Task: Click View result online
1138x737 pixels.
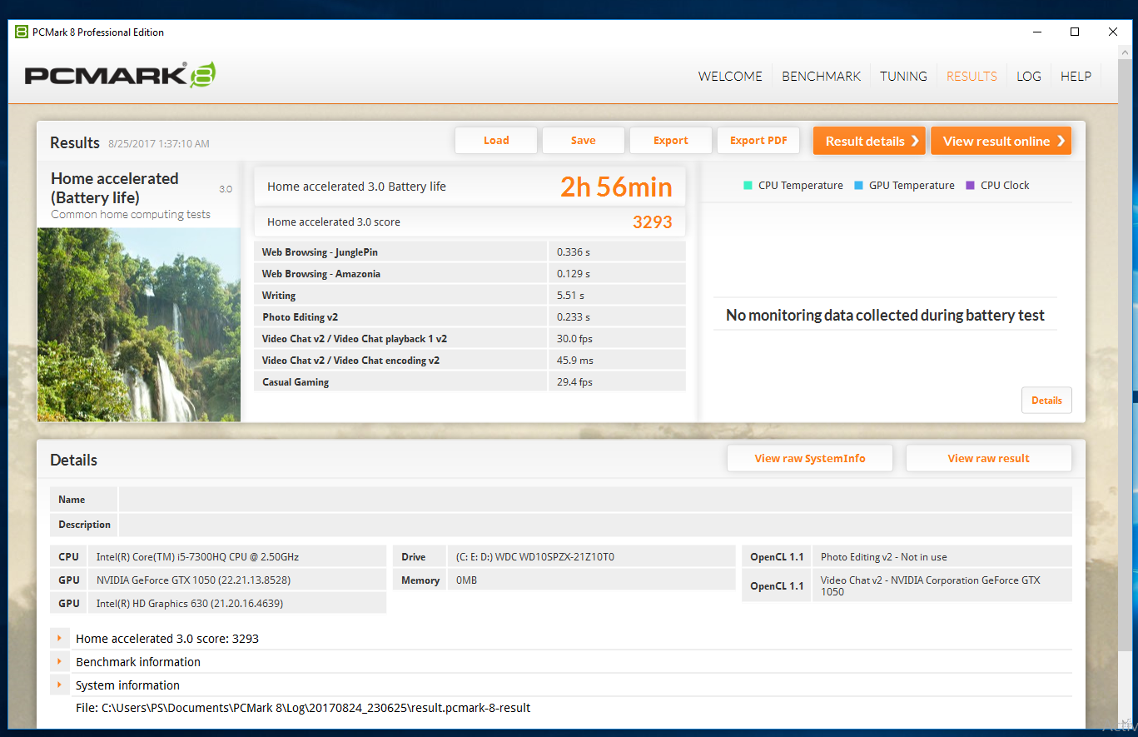Action: pos(1001,141)
